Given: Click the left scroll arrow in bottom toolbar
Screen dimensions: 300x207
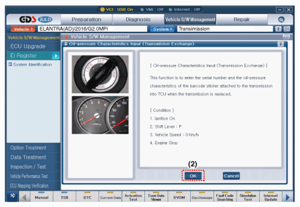Looking at the screenshot, I should [x=24, y=197].
